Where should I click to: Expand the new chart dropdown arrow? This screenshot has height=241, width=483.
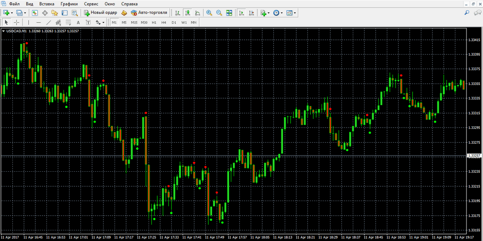tap(12, 13)
